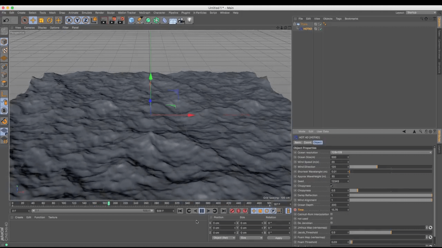
Task: Enable Catmull-Rom Interpolation checkbox
Action: tap(331, 214)
